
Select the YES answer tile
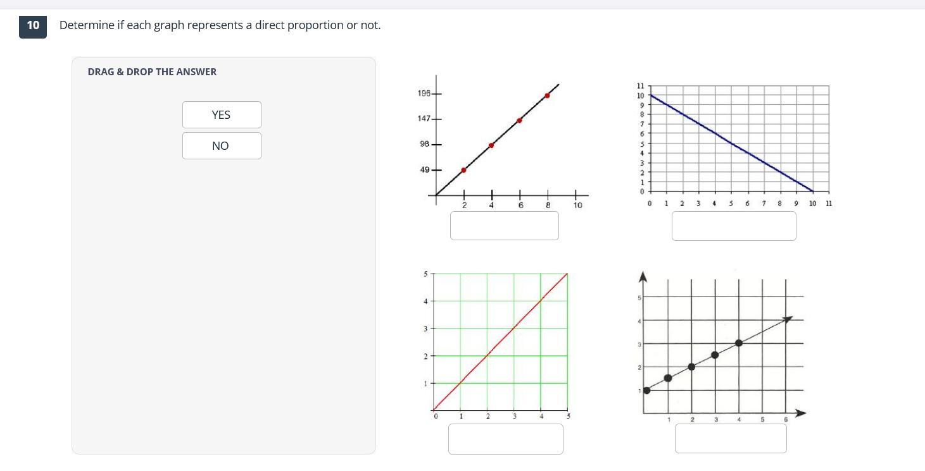[x=222, y=115]
